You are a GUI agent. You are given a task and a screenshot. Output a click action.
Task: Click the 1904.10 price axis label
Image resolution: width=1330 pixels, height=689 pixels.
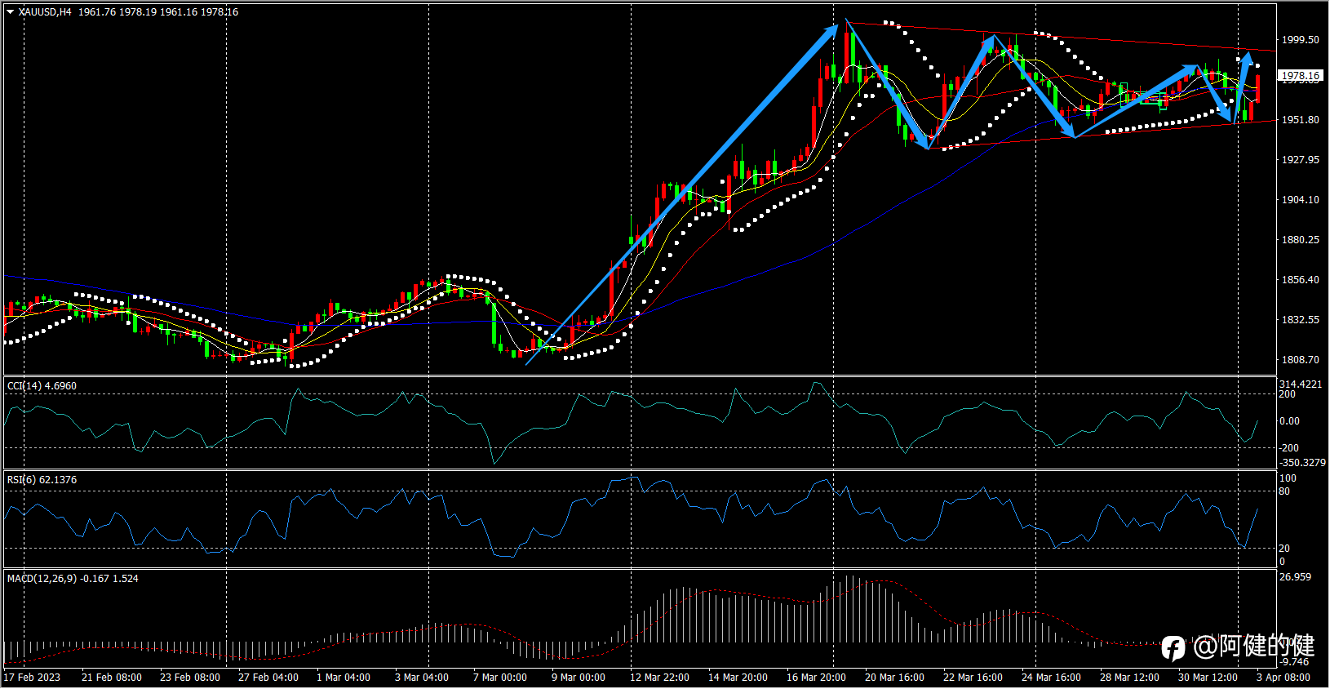(x=1300, y=200)
